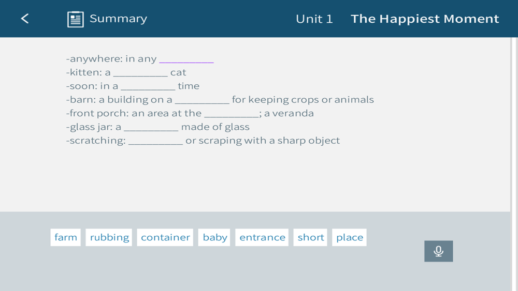
Task: Click the 'Unit 1' header label
Action: click(x=314, y=19)
